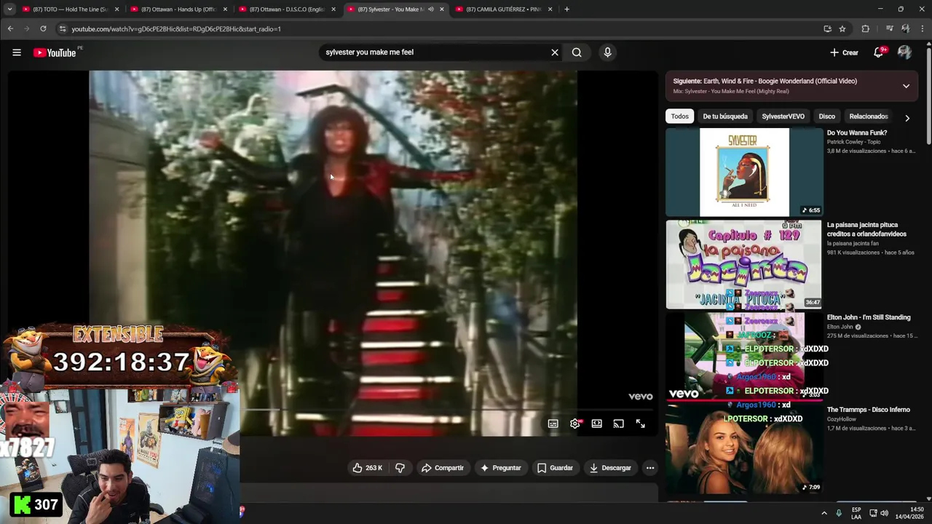
Task: Click the Preguntar button
Action: (x=500, y=468)
